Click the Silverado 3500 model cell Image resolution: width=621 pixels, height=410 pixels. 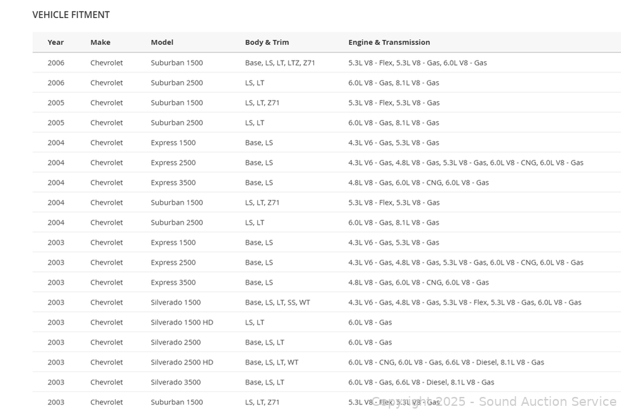(x=175, y=382)
